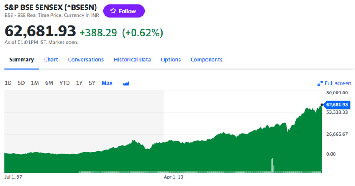Pick the 5Y chart range
The width and height of the screenshot is (355, 186).
click(92, 83)
